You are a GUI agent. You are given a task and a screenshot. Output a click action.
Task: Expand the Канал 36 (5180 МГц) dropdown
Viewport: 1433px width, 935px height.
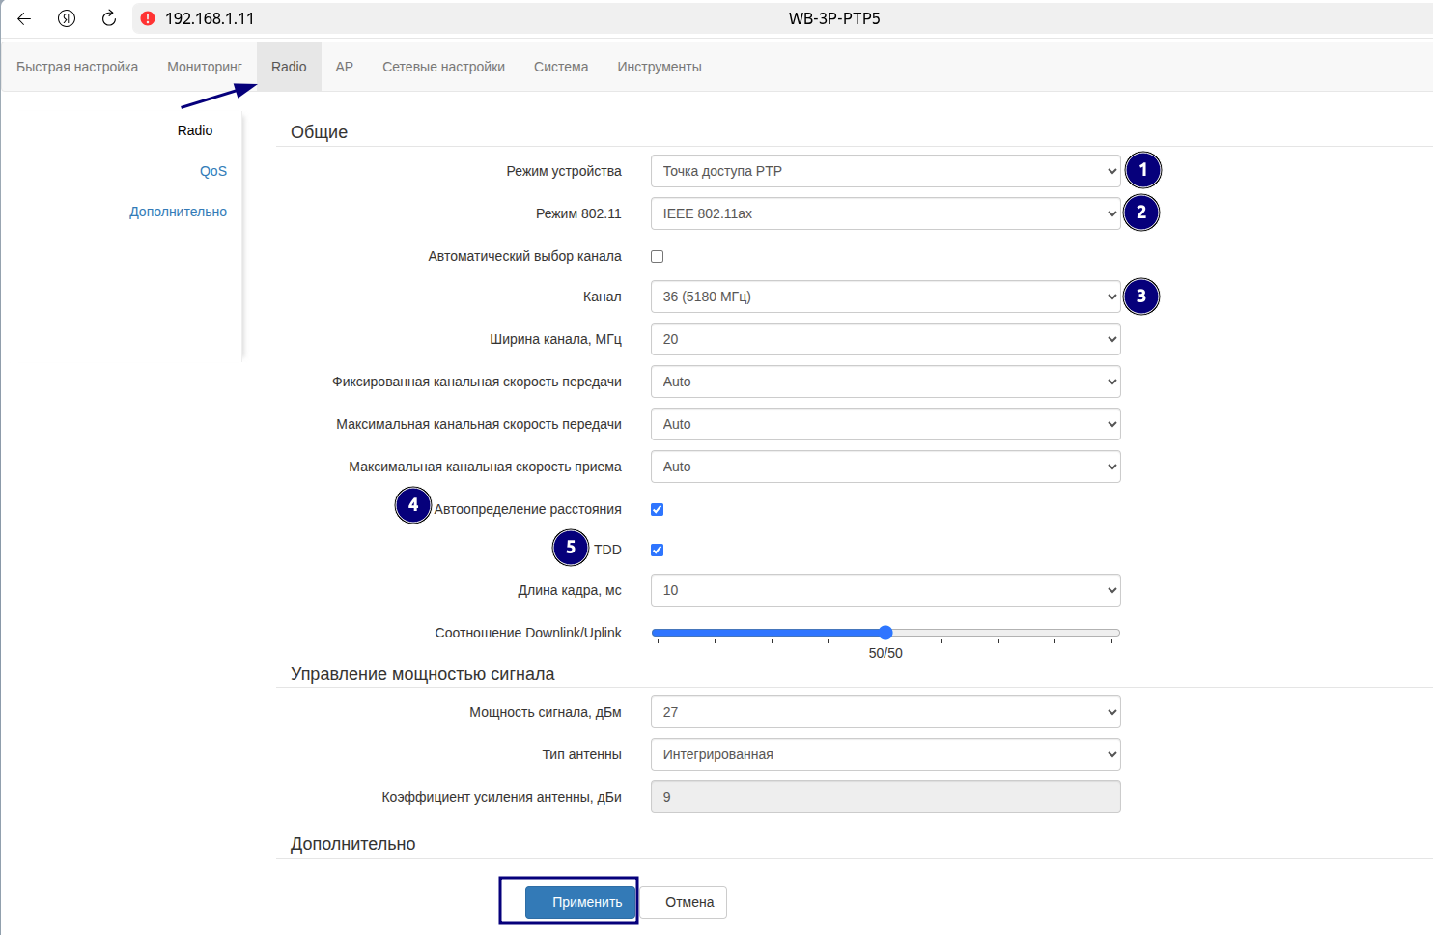(885, 297)
